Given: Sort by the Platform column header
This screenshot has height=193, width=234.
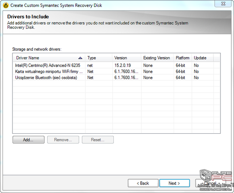Looking at the screenshot, I should tap(182, 58).
